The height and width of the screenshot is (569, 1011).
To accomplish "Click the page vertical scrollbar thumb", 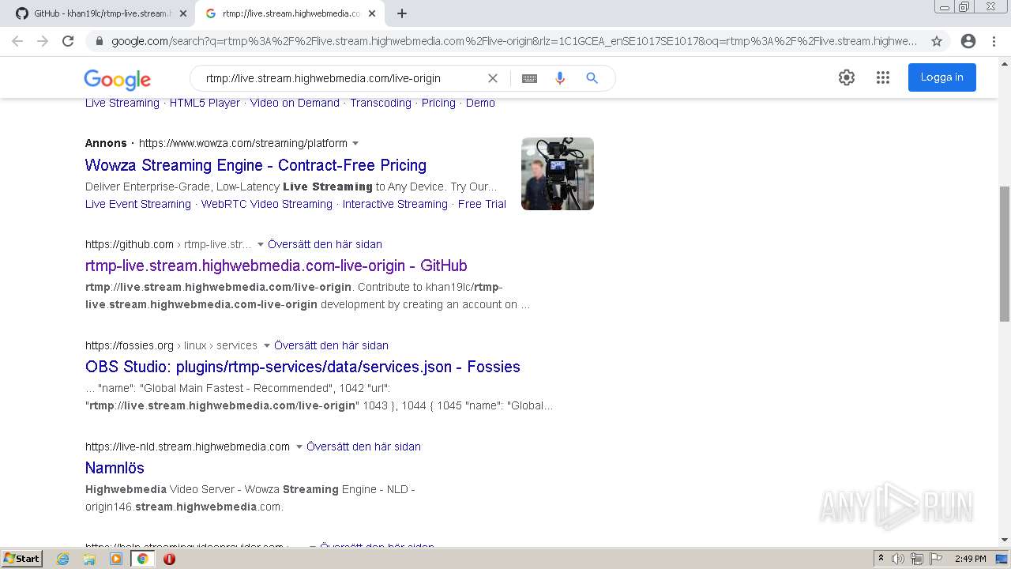I will (1005, 254).
